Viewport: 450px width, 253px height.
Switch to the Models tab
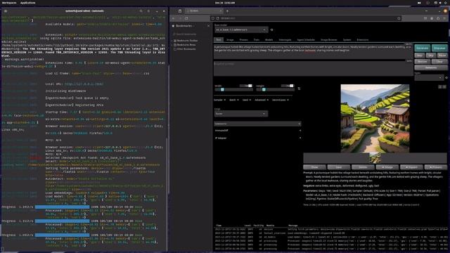(x=269, y=40)
